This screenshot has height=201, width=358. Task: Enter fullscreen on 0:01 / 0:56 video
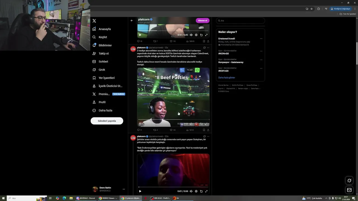click(x=206, y=191)
